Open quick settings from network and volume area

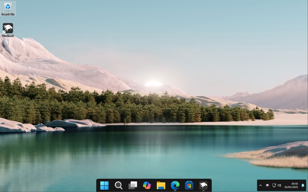point(277,185)
